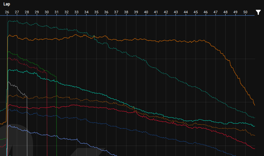Select lap 26 on the axis

[7, 12]
